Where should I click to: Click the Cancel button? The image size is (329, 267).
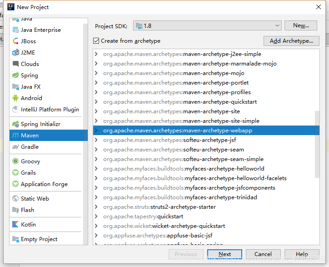pyautogui.click(x=263, y=254)
